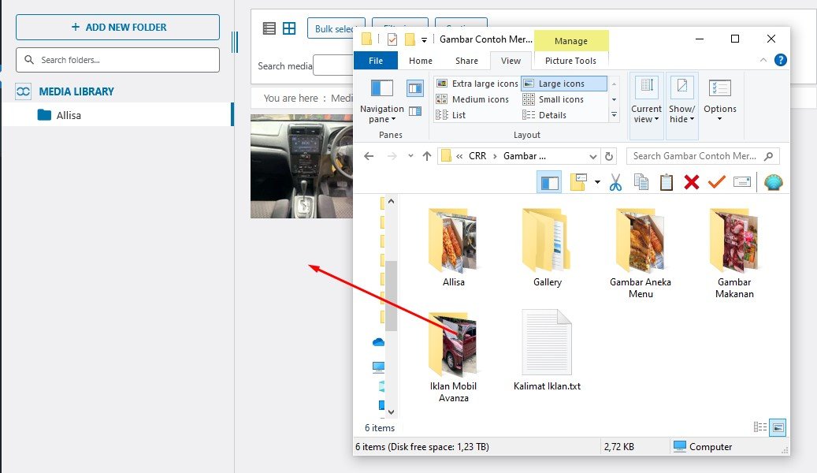Viewport: 817px width, 473px height.
Task: Click the Copy icon in explorer toolbar
Action: pos(641,183)
